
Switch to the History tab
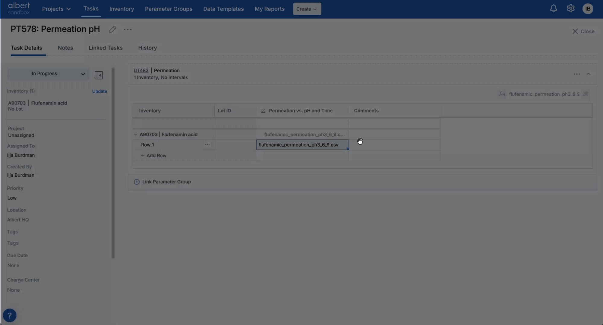pyautogui.click(x=147, y=48)
